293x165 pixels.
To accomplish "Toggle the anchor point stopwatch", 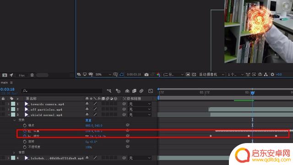I will pos(25,125).
